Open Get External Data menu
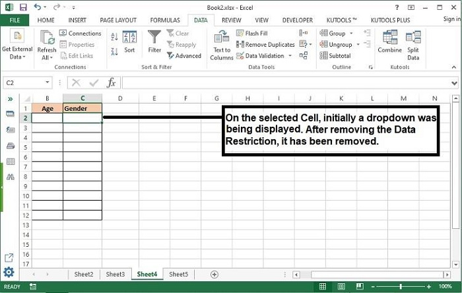This screenshot has height=293, width=462. [17, 44]
